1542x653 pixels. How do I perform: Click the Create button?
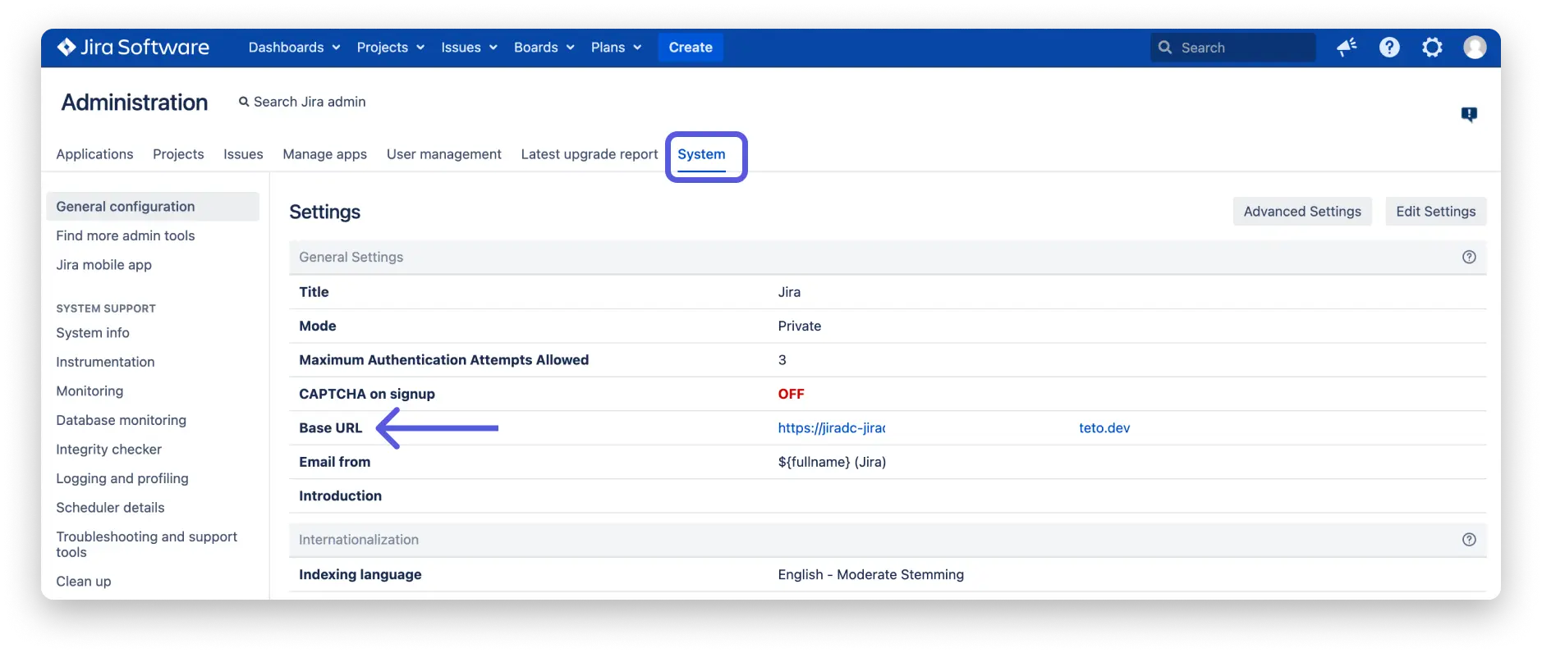tap(691, 48)
